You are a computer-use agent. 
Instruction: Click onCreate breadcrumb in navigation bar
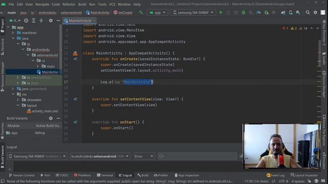123,12
